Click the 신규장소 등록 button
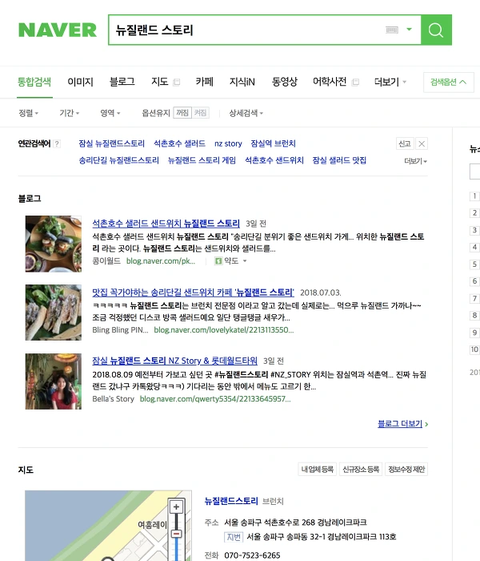Screen dimensions: 480x561 click(361, 469)
